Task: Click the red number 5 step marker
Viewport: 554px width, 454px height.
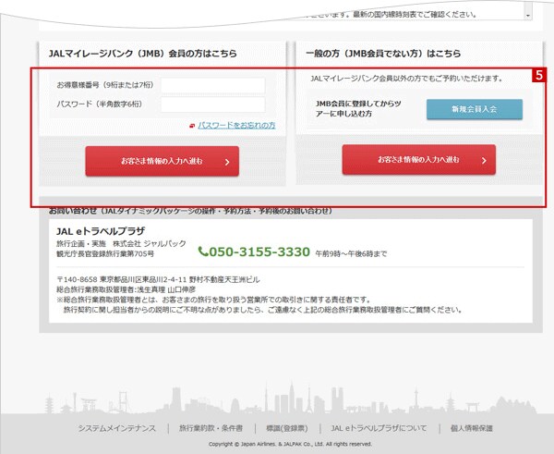Action: click(x=538, y=77)
